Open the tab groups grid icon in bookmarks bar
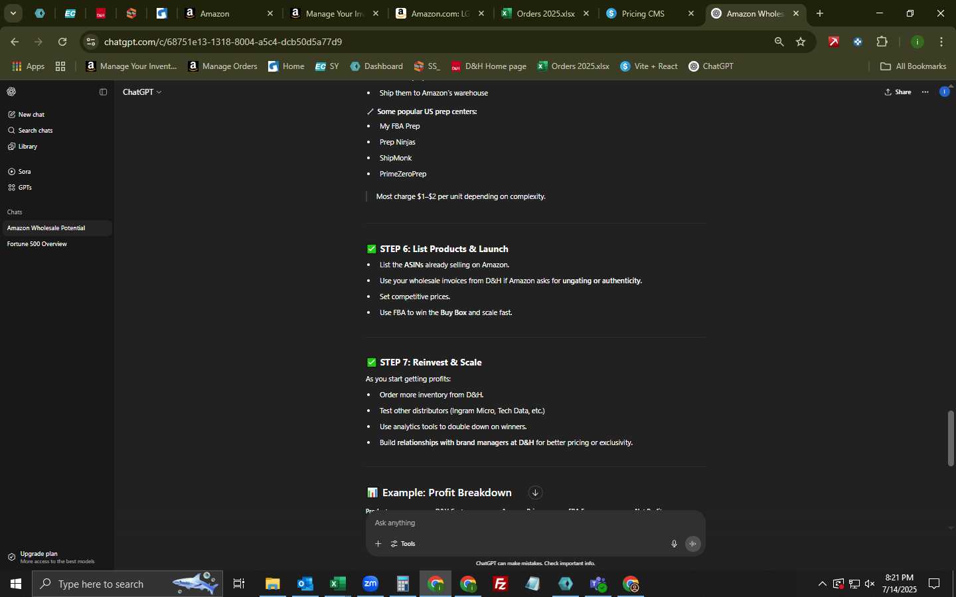This screenshot has height=597, width=956. coord(60,66)
